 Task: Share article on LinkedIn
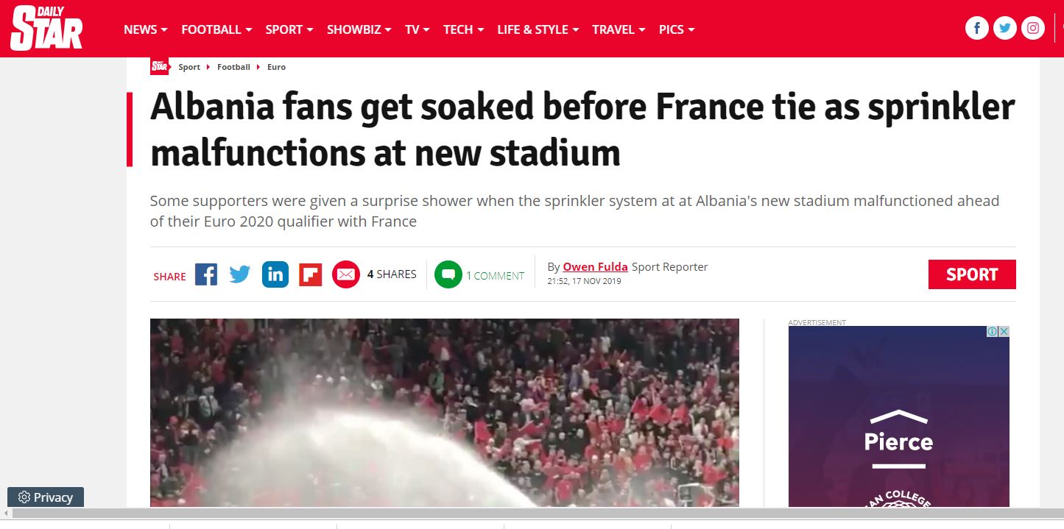point(275,275)
